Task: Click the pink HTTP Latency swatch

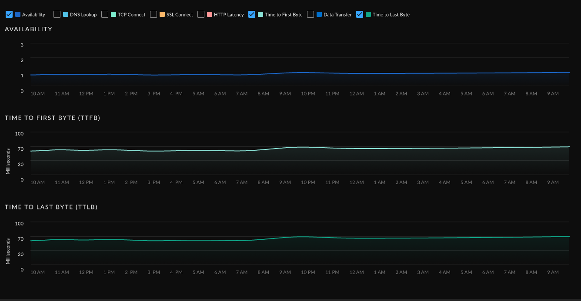Action: 210,14
